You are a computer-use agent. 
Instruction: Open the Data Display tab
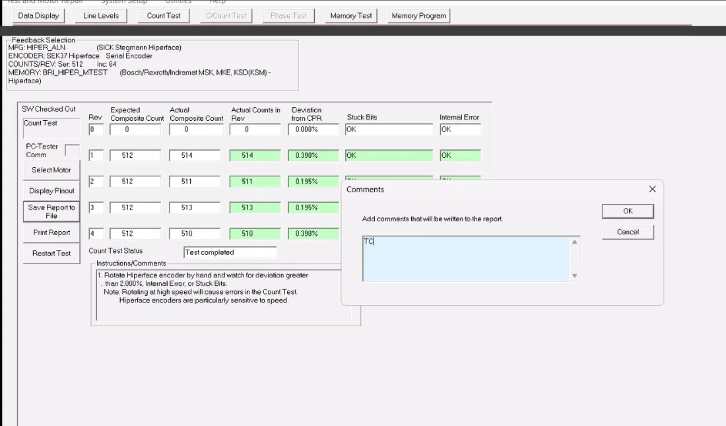click(39, 16)
